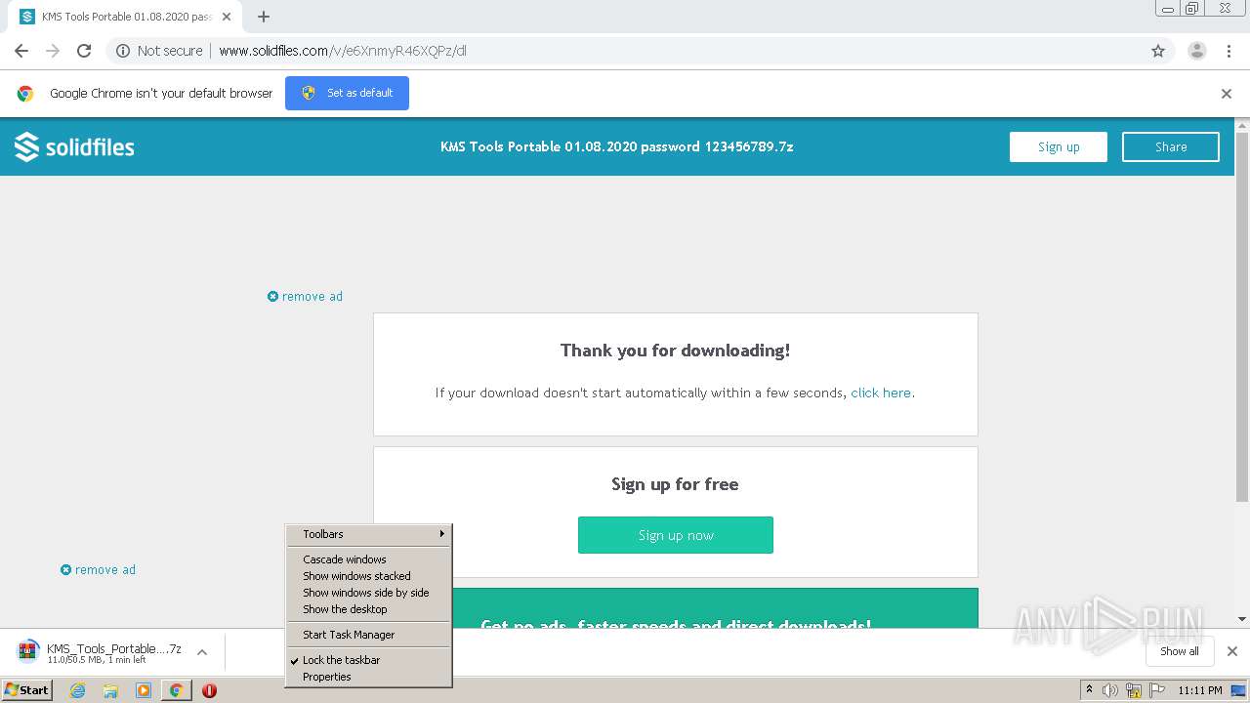The image size is (1250, 703).
Task: Launch Internet Explorer from taskbar
Action: click(77, 690)
